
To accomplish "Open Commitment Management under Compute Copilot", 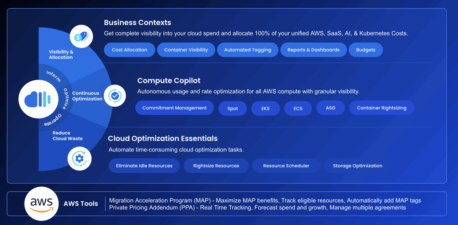I will (174, 108).
